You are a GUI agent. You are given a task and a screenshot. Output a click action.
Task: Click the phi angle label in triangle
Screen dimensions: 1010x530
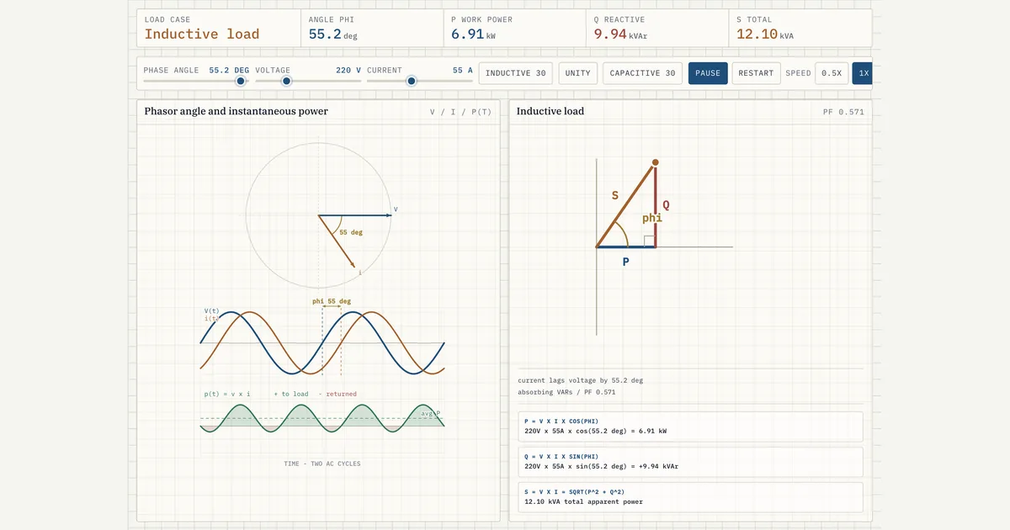pos(652,218)
